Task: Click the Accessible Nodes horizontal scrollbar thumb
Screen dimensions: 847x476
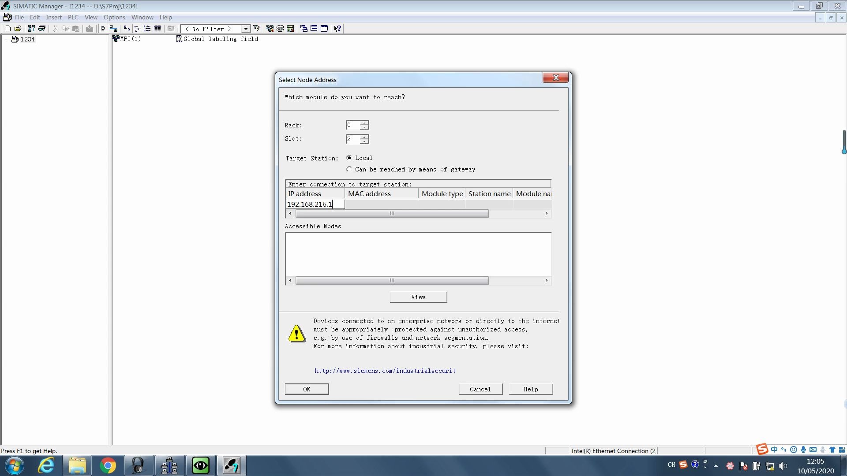Action: click(x=392, y=281)
